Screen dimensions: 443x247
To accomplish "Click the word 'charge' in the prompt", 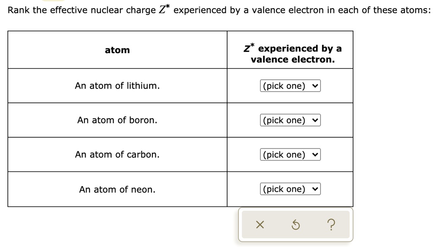I will pyautogui.click(x=141, y=10).
